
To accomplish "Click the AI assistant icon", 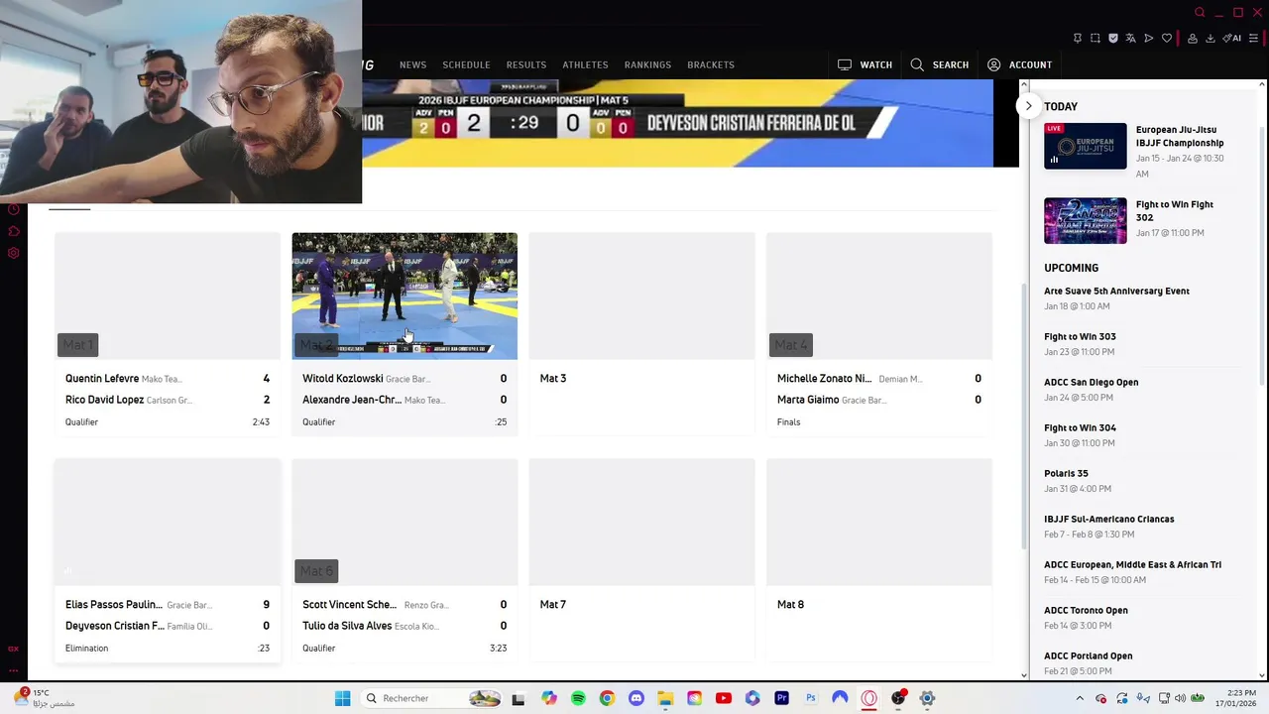I will click(x=1232, y=39).
